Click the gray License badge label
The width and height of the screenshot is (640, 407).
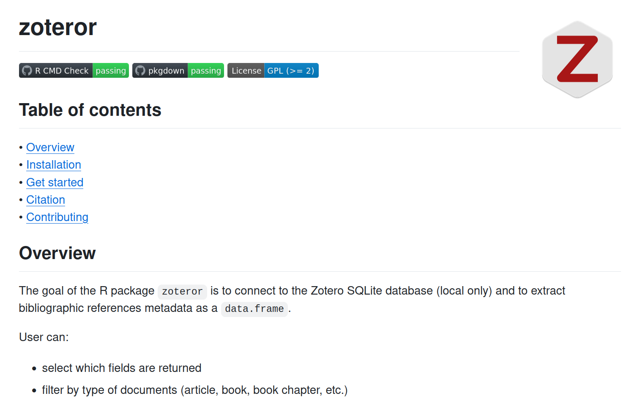click(246, 71)
